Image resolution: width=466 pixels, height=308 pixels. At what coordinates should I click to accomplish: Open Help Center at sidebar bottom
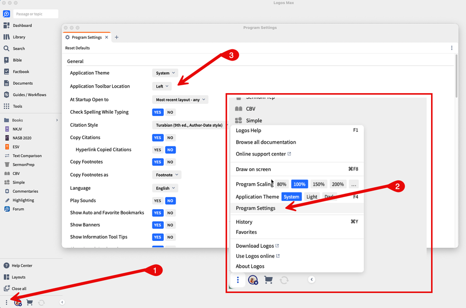pos(18,266)
